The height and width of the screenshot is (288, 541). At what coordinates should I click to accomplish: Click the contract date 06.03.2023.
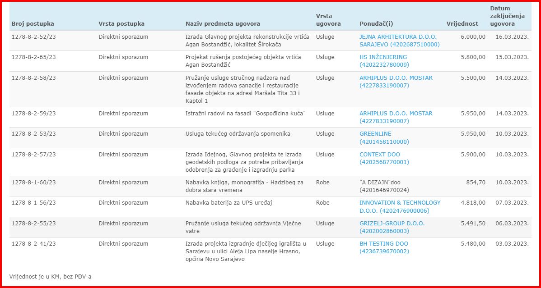[512, 223]
